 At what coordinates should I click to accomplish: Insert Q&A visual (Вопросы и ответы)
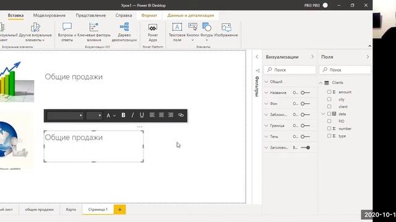pyautogui.click(x=67, y=32)
